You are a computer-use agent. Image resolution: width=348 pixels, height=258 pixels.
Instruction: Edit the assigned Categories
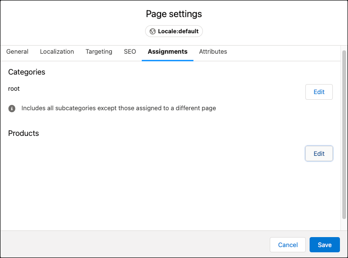pos(319,92)
